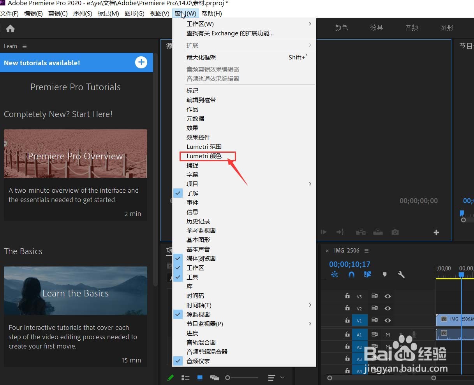Hide track V1 with eye icon
The image size is (474, 385).
[x=388, y=320]
